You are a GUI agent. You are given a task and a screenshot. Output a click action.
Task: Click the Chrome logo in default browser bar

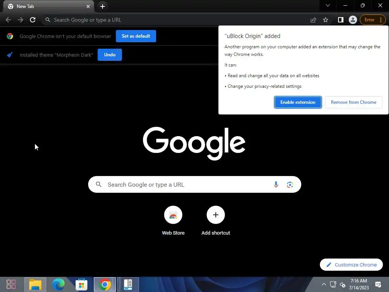[x=10, y=36]
